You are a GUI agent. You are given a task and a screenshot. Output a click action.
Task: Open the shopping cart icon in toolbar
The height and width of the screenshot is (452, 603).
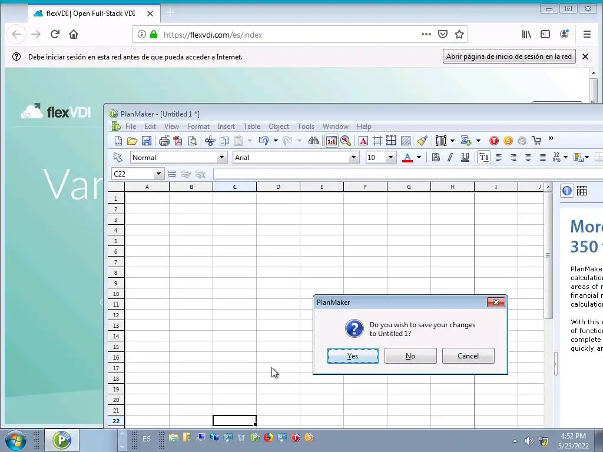(536, 141)
